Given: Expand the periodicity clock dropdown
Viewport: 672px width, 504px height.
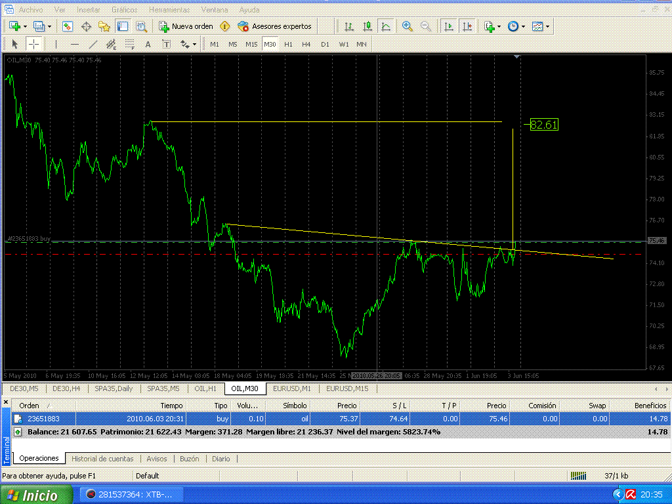Looking at the screenshot, I should pos(523,27).
